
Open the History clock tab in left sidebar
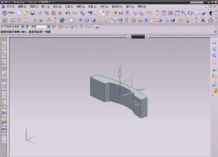4,86
